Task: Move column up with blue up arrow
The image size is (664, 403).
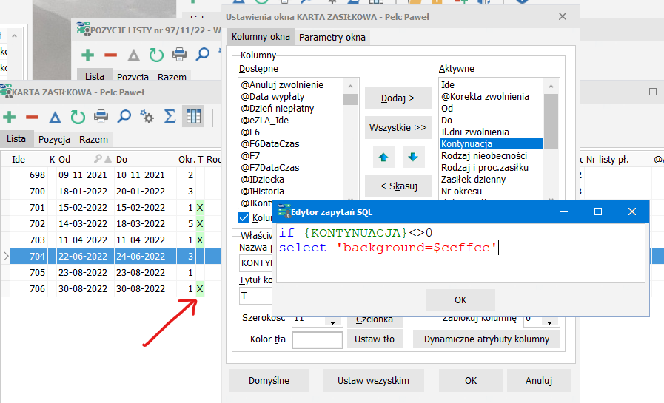Action: [x=383, y=158]
